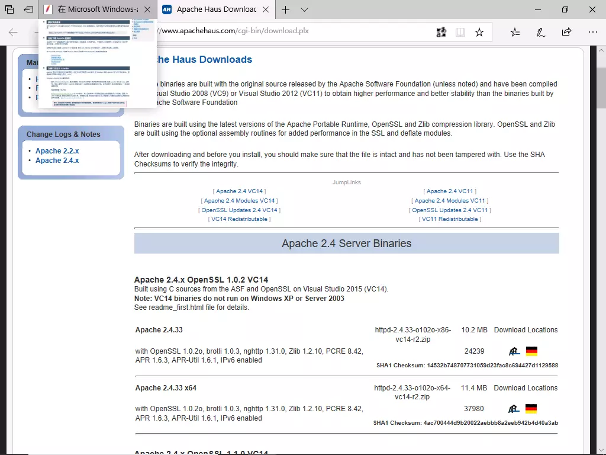The height and width of the screenshot is (455, 606).
Task: Click the download count 37980
Action: coord(474,409)
